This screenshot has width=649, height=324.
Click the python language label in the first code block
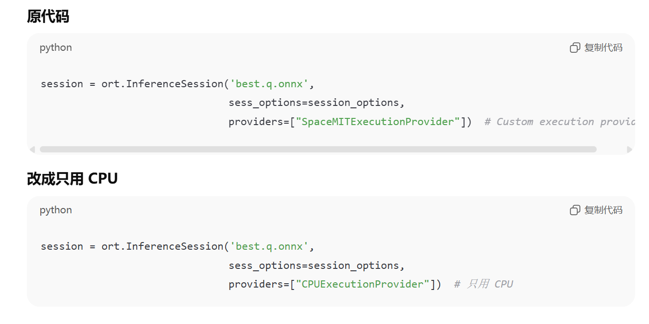click(56, 47)
